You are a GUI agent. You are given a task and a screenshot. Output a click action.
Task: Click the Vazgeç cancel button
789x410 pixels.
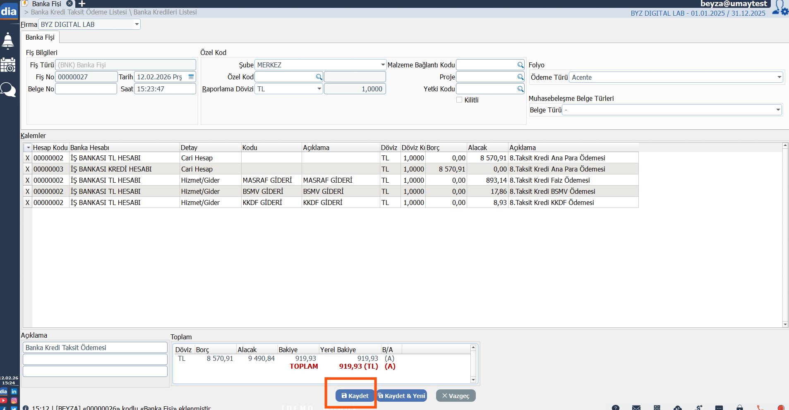click(x=456, y=396)
